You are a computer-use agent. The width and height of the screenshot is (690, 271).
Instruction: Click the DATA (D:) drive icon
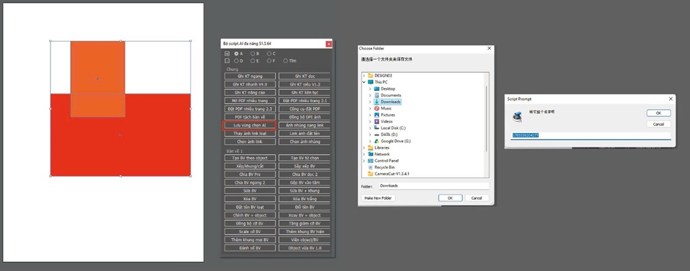coord(376,135)
